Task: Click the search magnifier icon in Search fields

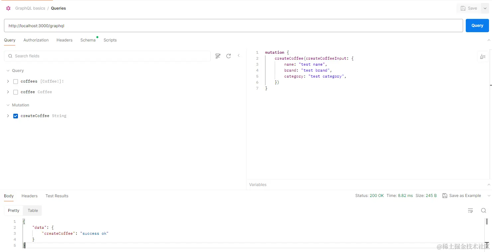Action: click(x=10, y=56)
